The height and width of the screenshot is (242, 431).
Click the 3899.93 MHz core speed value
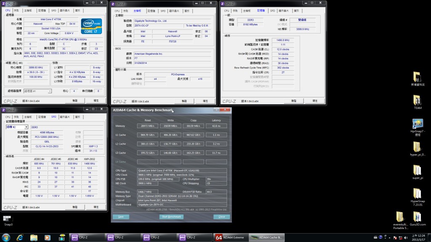[36, 68]
